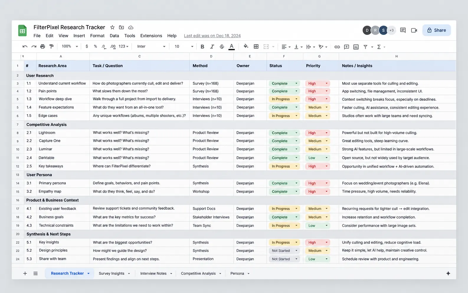Insert a comment from the toolbar
The width and height of the screenshot is (468, 293).
pyautogui.click(x=347, y=47)
